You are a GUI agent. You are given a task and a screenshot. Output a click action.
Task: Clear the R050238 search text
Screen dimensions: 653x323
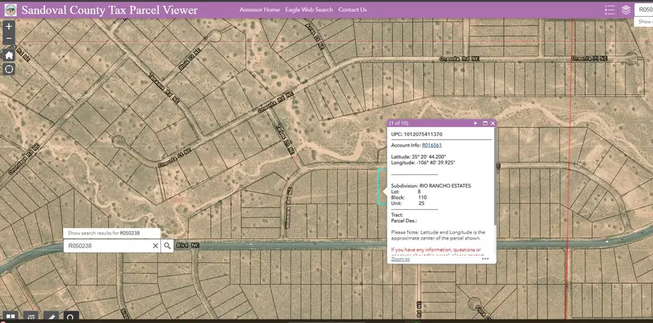155,246
